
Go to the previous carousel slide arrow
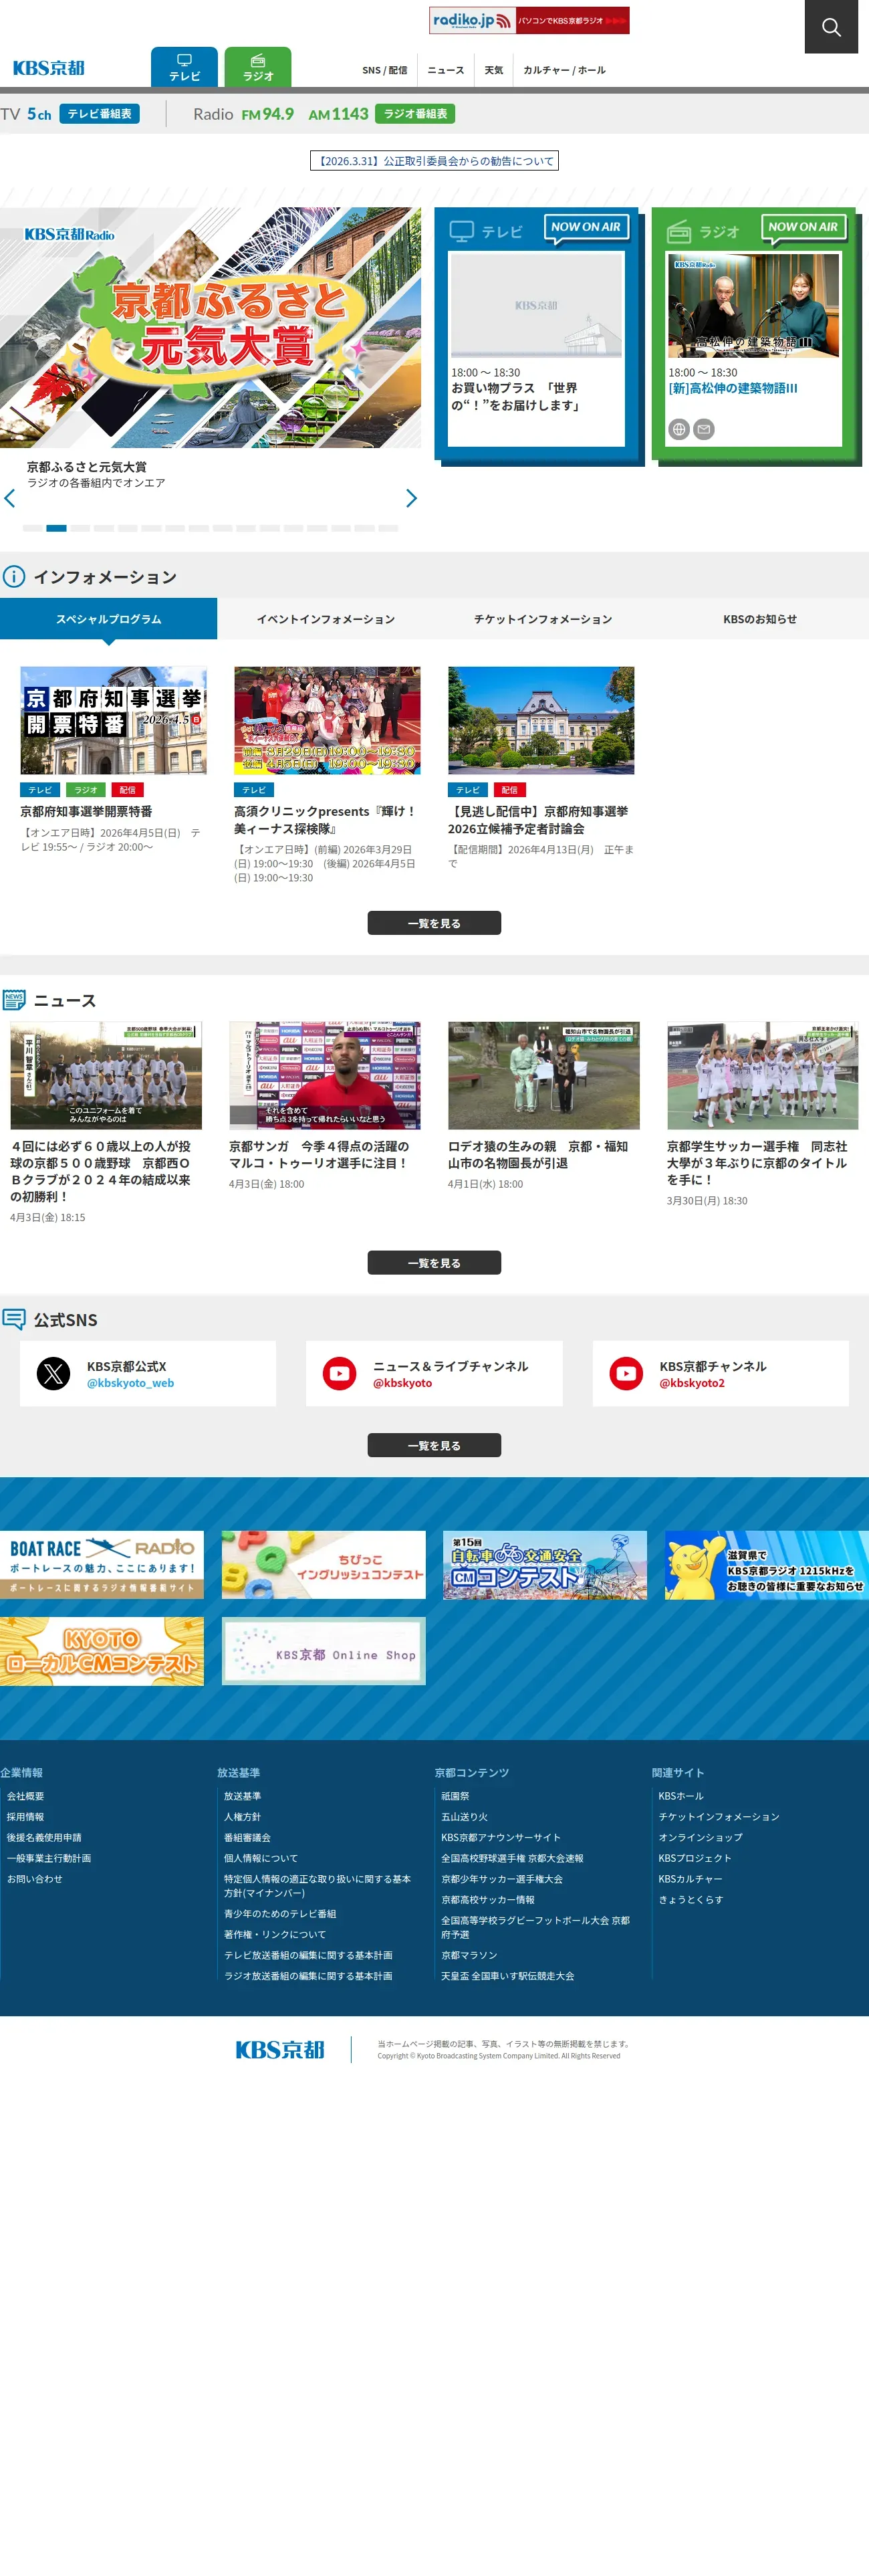click(x=10, y=498)
